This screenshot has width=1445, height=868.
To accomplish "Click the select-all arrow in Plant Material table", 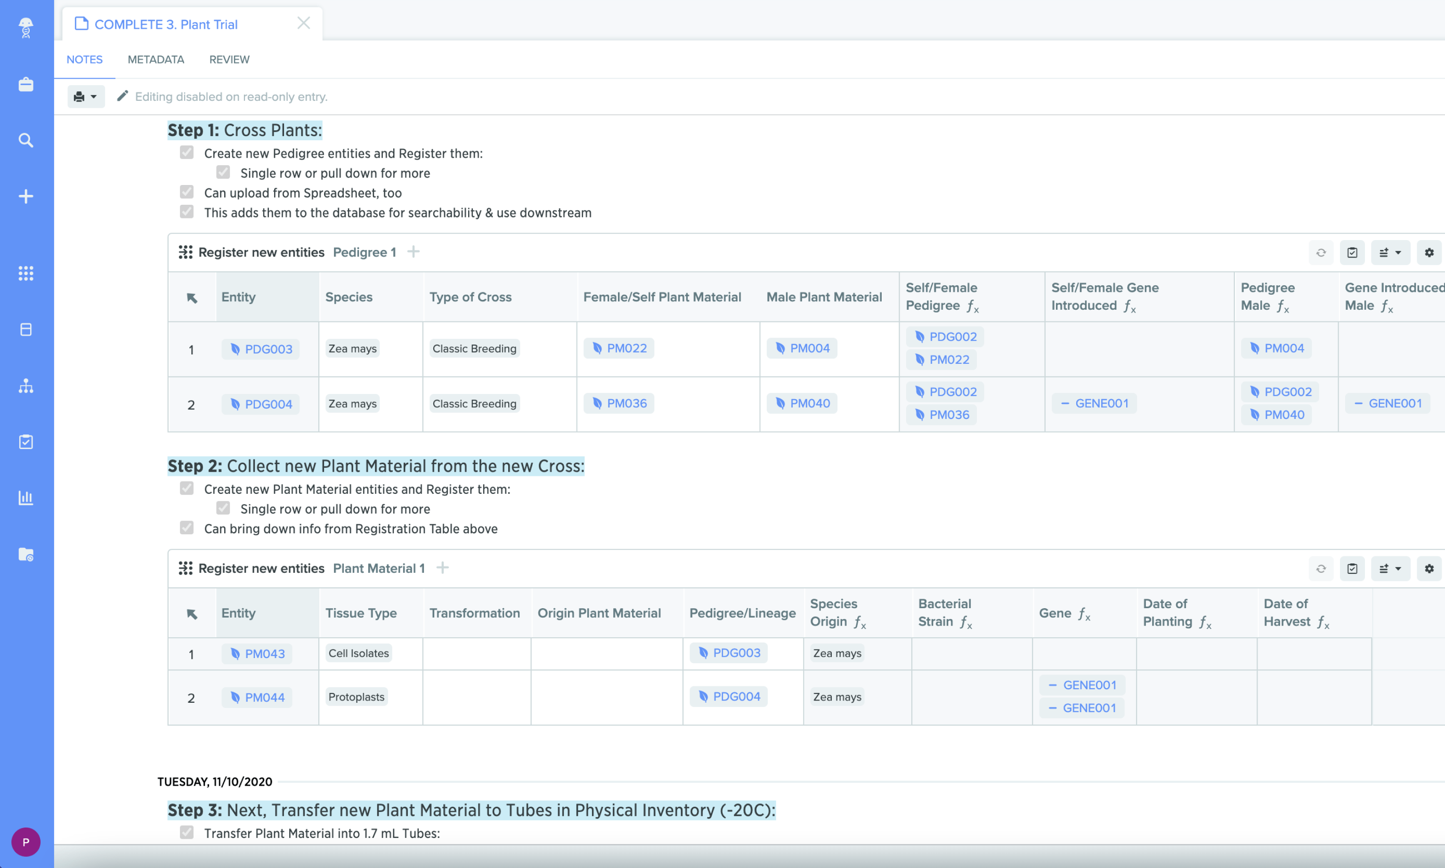I will (x=192, y=613).
